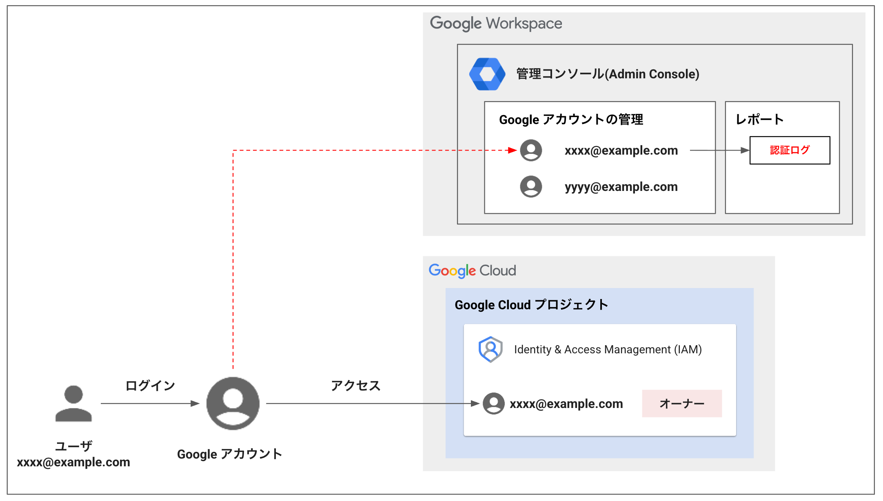Click the avatar icon in IAM panel
The width and height of the screenshot is (883, 501).
click(493, 403)
